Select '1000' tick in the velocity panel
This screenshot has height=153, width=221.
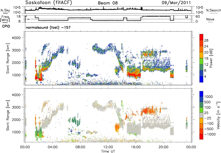(16, 132)
